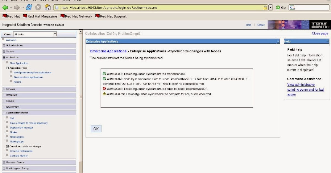The width and height of the screenshot is (331, 173).
Task: Click the Field help heading text
Action: tap(295, 50)
